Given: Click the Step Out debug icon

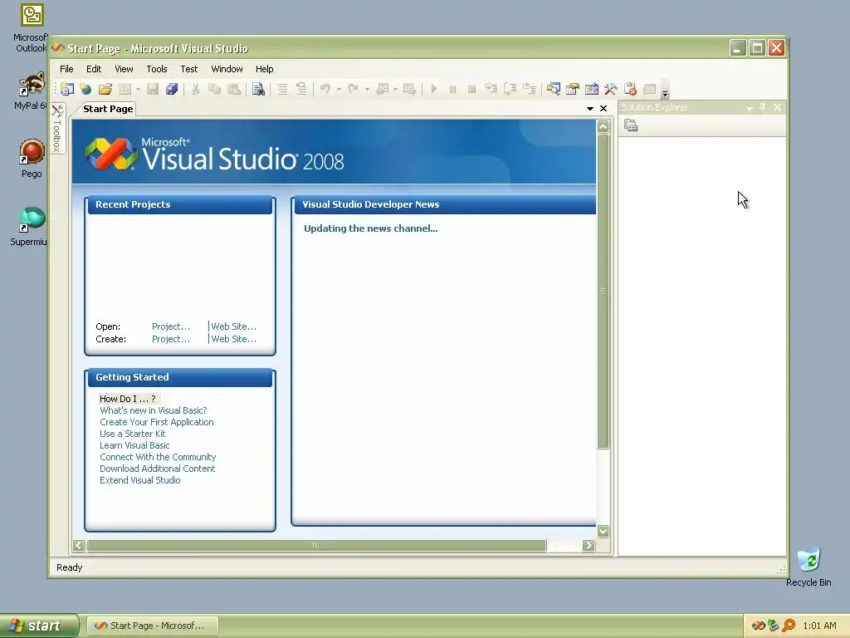Looking at the screenshot, I should 529,89.
